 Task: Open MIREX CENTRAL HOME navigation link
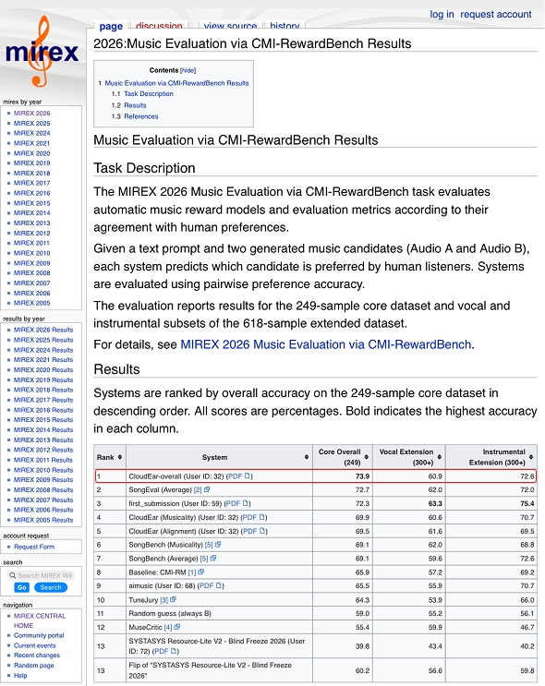pos(40,620)
